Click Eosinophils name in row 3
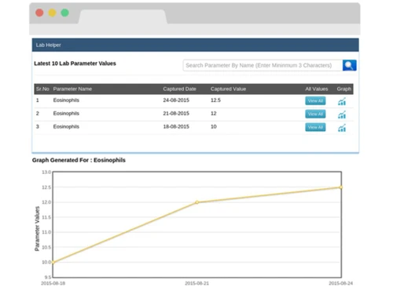 click(66, 126)
